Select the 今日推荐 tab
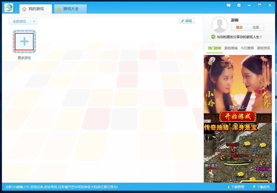The height and width of the screenshot is (193, 277). (247, 48)
